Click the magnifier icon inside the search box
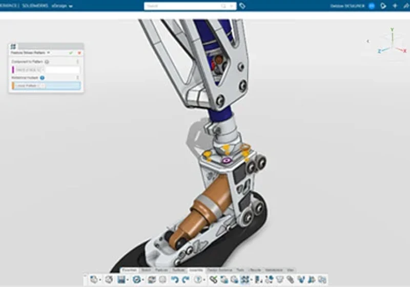Viewport: 410px width, 287px height. click(x=223, y=6)
